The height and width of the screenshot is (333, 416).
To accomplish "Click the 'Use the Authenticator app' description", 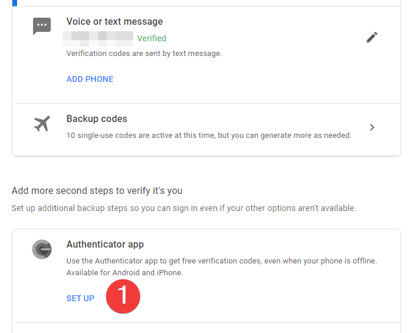I will pos(221,261).
